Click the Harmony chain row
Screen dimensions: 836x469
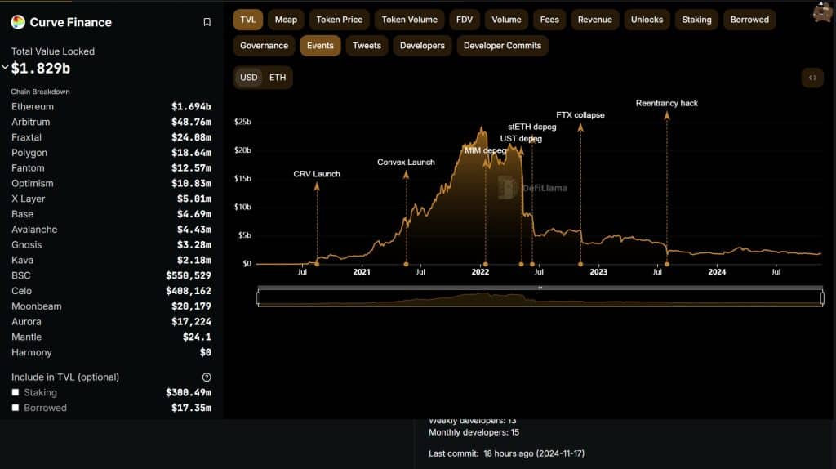click(111, 353)
